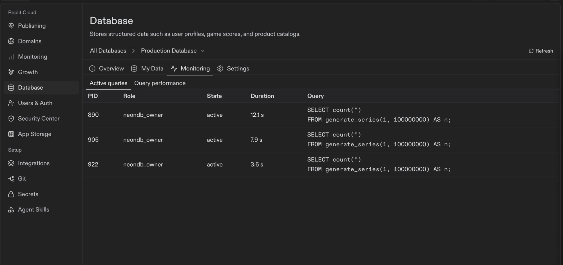Click the Settings gear icon
The height and width of the screenshot is (265, 563).
[x=220, y=69]
